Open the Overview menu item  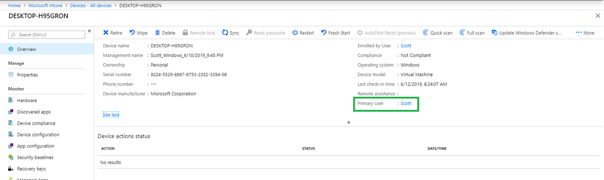pyautogui.click(x=47, y=49)
